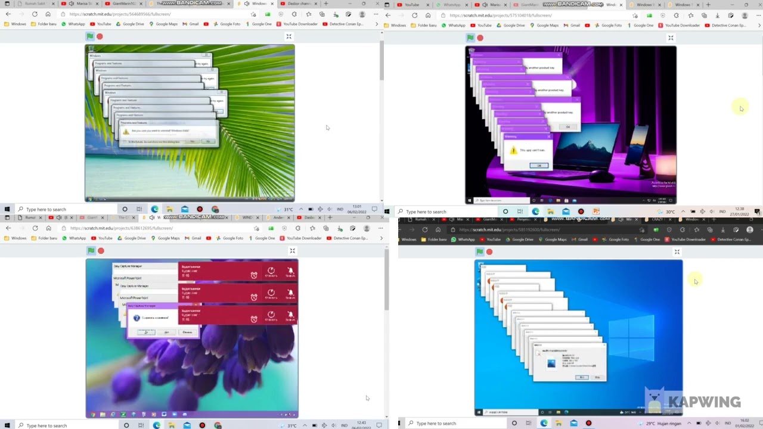Screen dimensions: 763x429
Task: Open Mail from the taskbar below the blue Windows 10 project
Action: point(573,423)
